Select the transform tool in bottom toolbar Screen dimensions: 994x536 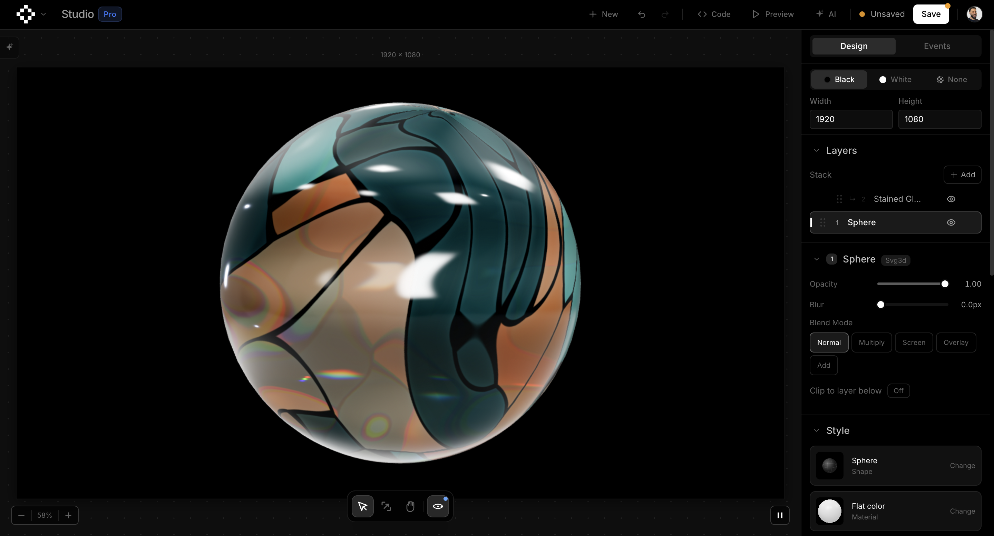coord(386,506)
